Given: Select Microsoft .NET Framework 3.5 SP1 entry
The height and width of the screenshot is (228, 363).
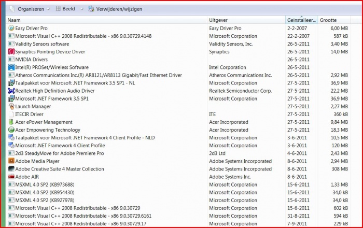Looking at the screenshot, I should pyautogui.click(x=52, y=98).
